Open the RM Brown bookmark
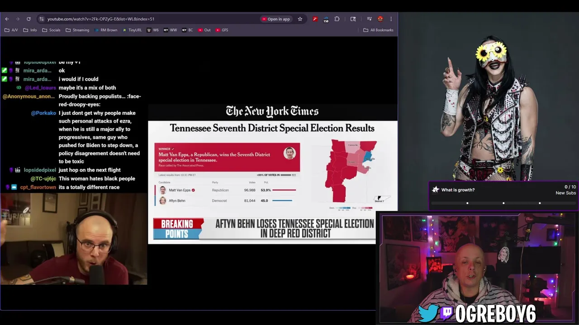The width and height of the screenshot is (579, 325). coord(106,30)
